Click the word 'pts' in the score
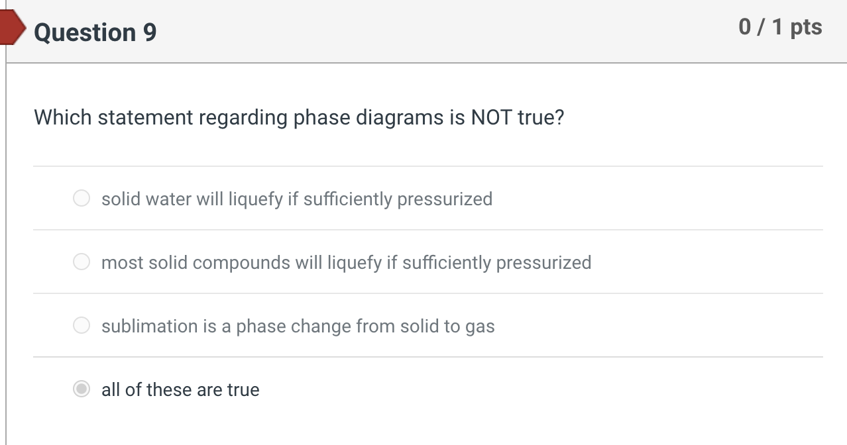Screen dimensions: 847x445 (x=806, y=27)
